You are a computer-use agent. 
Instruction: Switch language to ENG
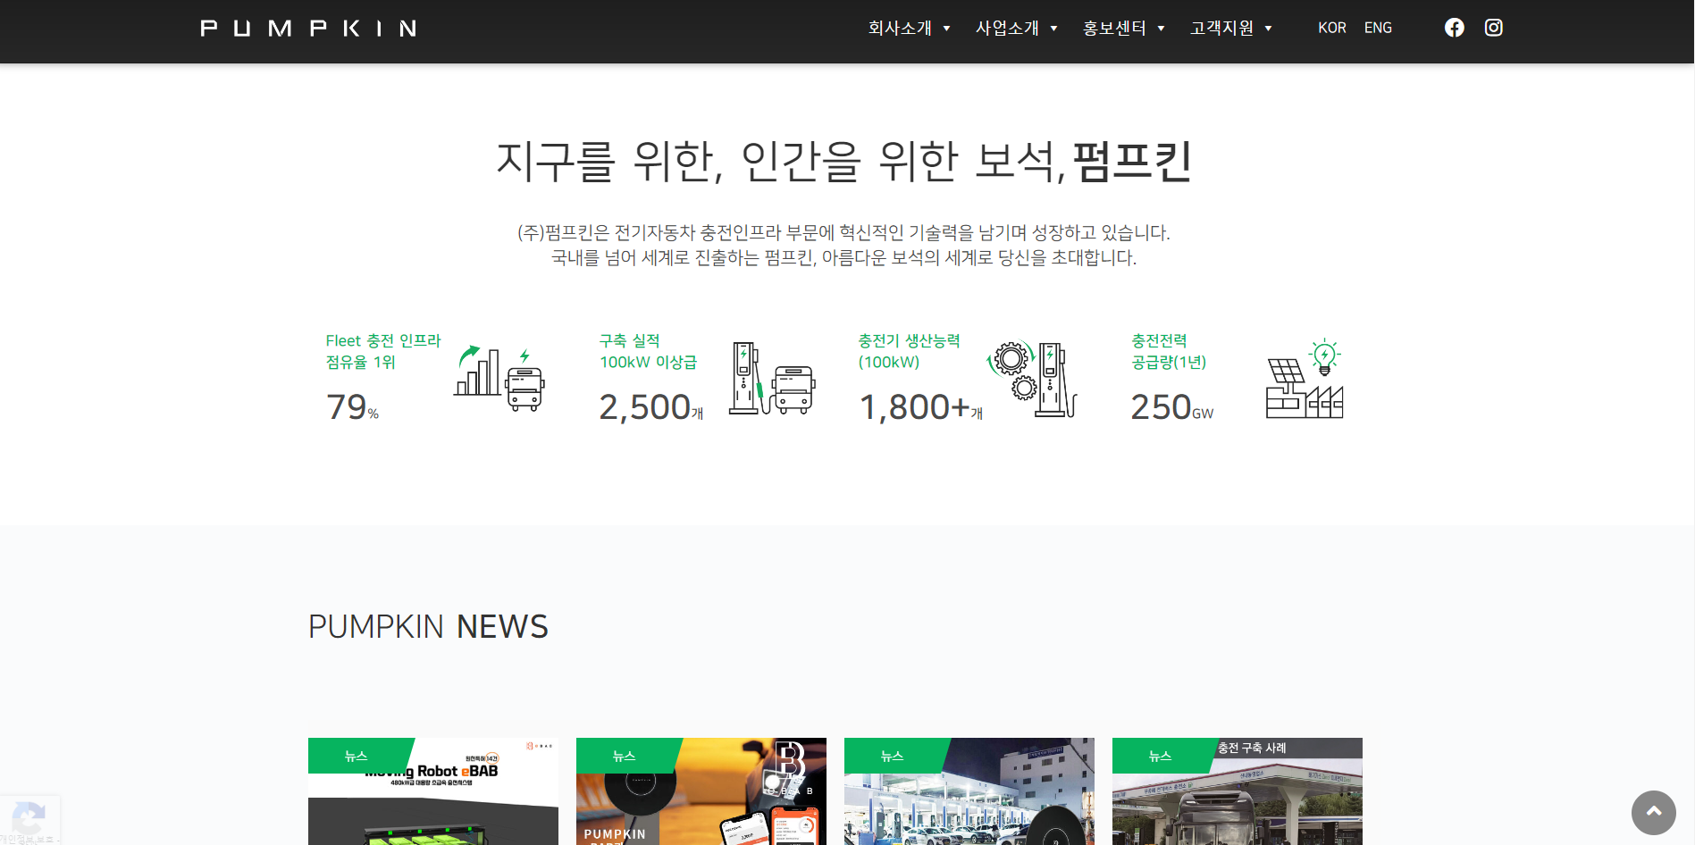[x=1378, y=28]
